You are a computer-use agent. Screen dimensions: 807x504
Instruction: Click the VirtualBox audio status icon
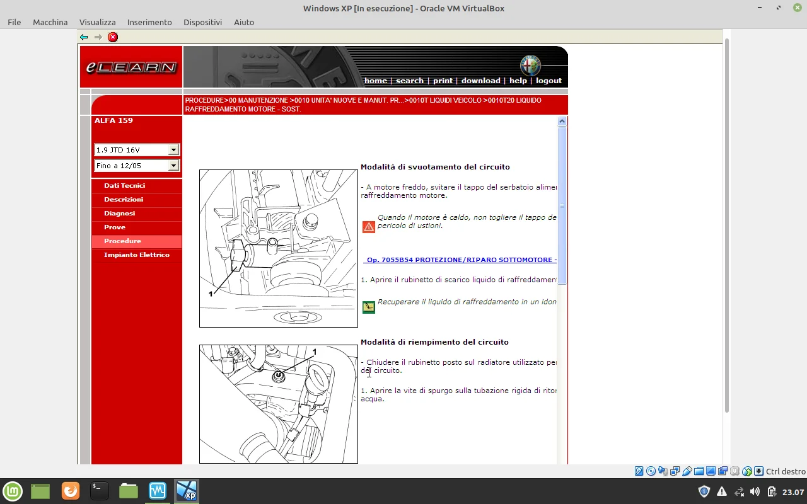(663, 471)
